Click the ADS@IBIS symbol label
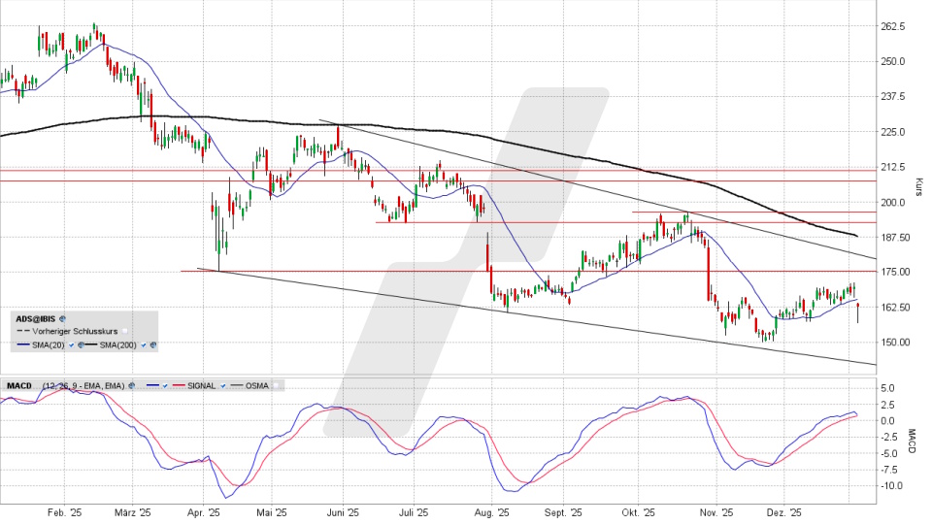Viewport: 932px width, 524px height. tap(37, 317)
